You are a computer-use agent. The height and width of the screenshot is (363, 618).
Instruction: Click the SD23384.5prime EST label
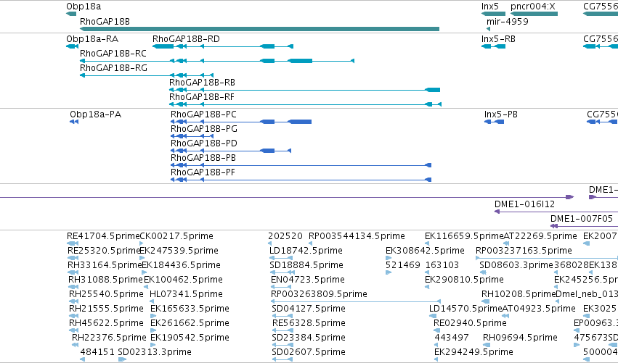(309, 338)
